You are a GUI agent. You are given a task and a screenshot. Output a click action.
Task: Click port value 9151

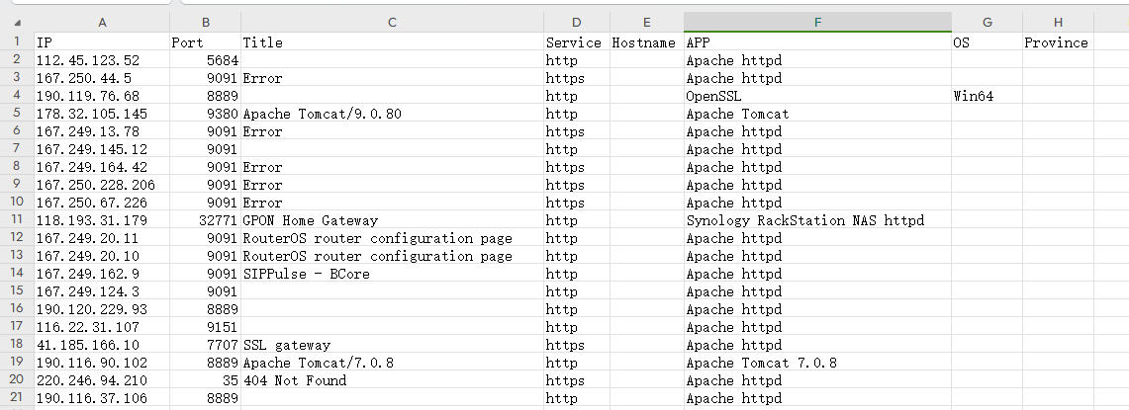(x=205, y=327)
